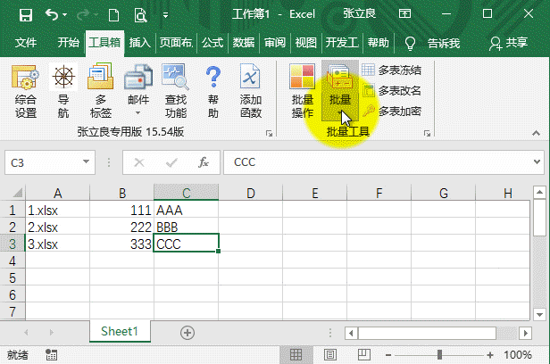Click 多表冻结 in the batch tools group
Screen dimensions: 550x364
tap(391, 70)
